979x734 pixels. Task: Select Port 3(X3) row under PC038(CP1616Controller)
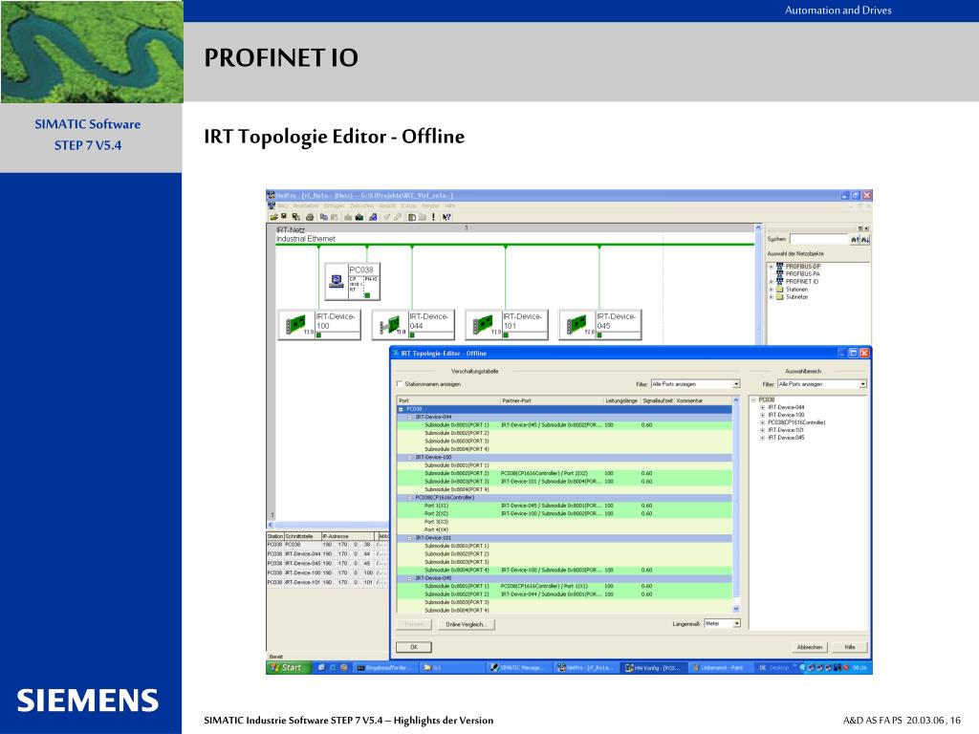[564, 522]
